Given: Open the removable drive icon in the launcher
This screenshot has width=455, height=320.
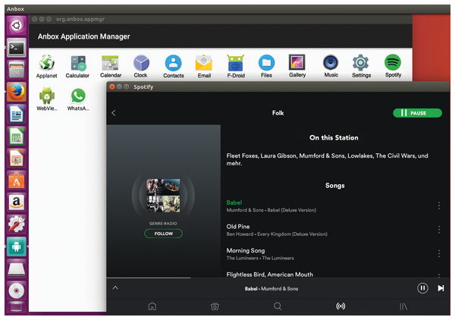Looking at the screenshot, I should 16,268.
